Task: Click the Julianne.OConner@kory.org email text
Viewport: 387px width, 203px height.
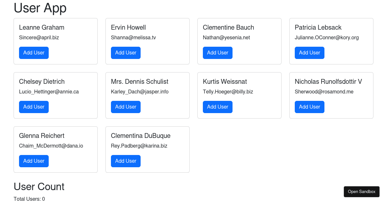Action: pyautogui.click(x=327, y=38)
